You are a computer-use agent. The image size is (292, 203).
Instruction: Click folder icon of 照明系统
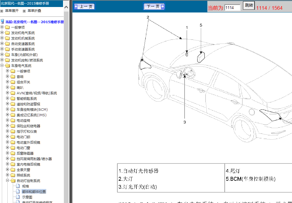click(x=13, y=175)
